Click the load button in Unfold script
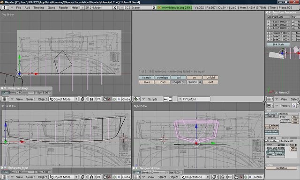The image size is (300, 180). tap(163, 82)
